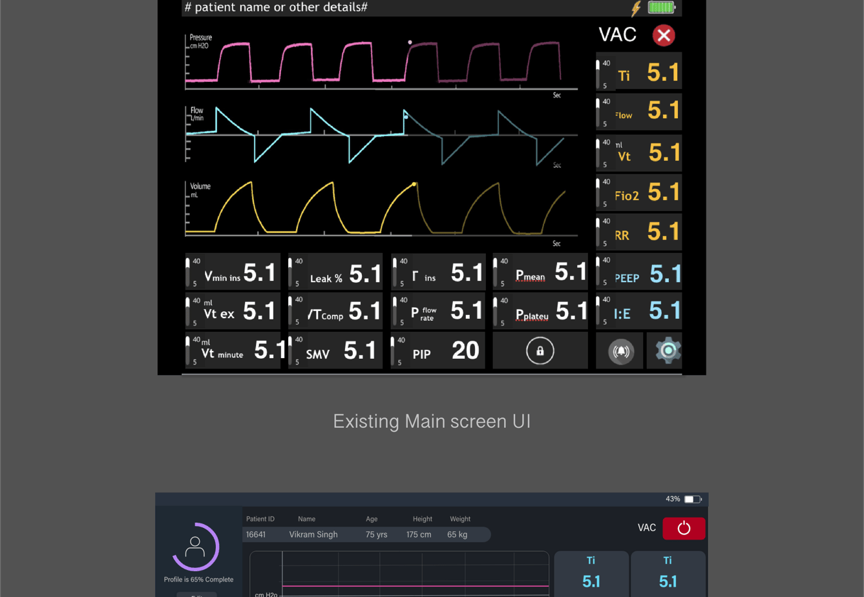Click the green battery icon
The image size is (864, 597).
coord(661,8)
